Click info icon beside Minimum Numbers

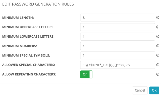158,46
